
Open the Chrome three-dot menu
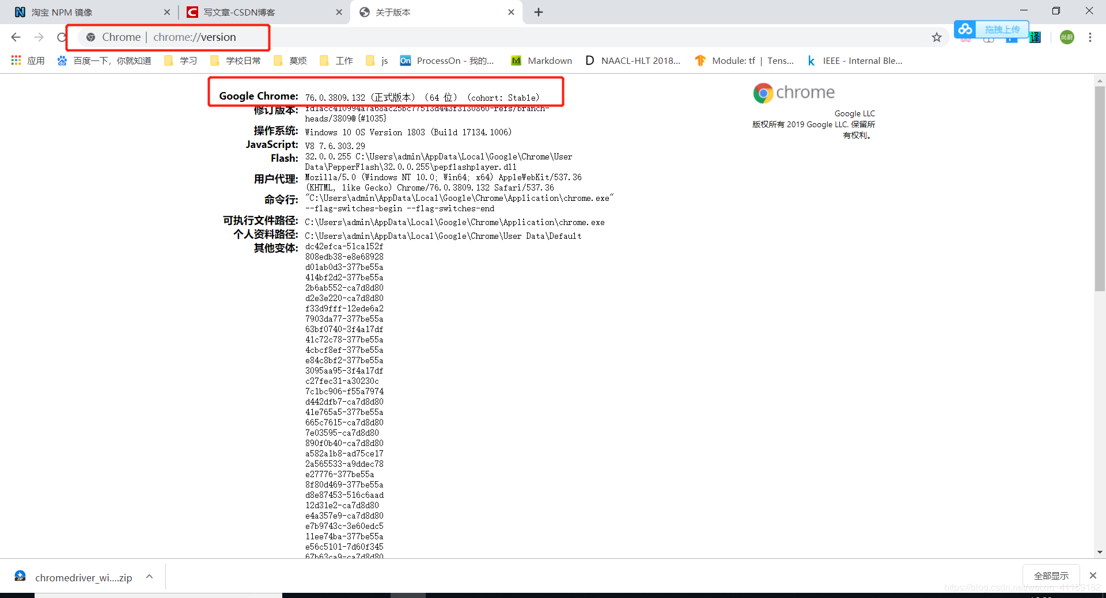tap(1090, 37)
